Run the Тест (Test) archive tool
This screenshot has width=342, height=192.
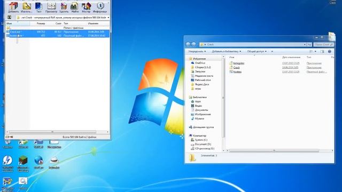[39, 7]
